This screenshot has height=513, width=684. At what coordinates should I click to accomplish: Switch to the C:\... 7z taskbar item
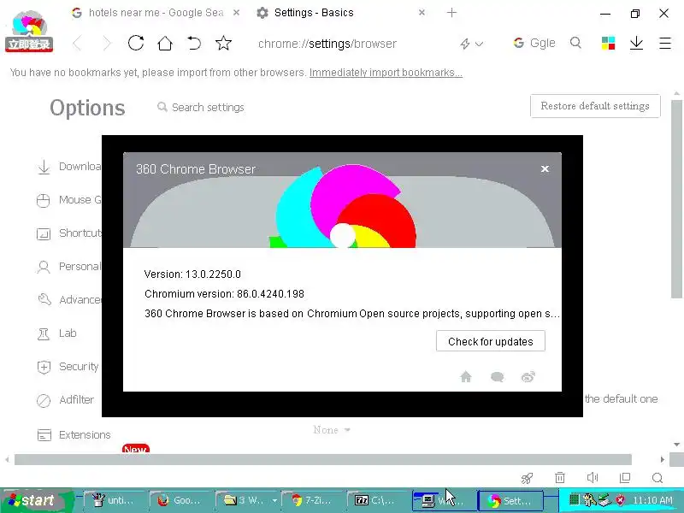pos(378,500)
